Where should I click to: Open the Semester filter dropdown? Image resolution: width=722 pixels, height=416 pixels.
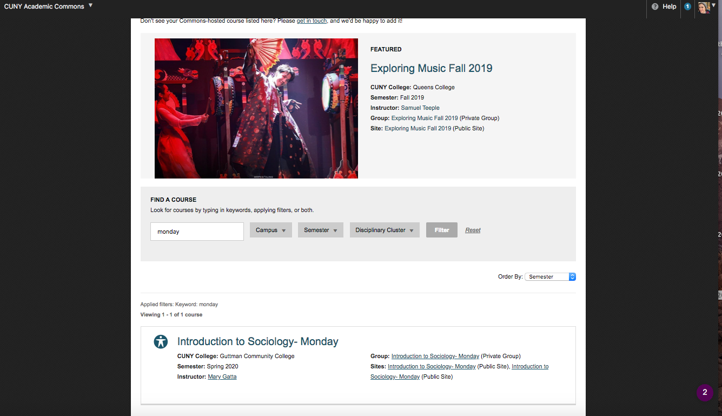pyautogui.click(x=320, y=230)
